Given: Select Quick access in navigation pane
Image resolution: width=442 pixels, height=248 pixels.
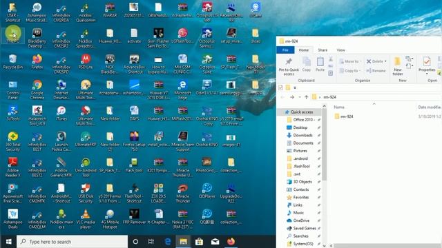Looking at the screenshot, I should 299,112.
